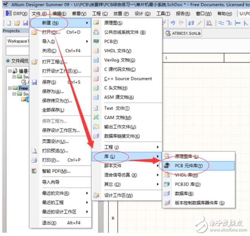This screenshot has height=236, width=250.
Task: Select 数据库(B) in library submenu
Action: 199,194
